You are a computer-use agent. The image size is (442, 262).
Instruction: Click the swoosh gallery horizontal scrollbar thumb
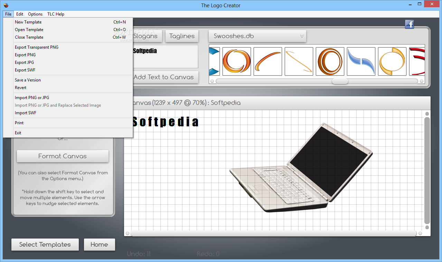340,81
